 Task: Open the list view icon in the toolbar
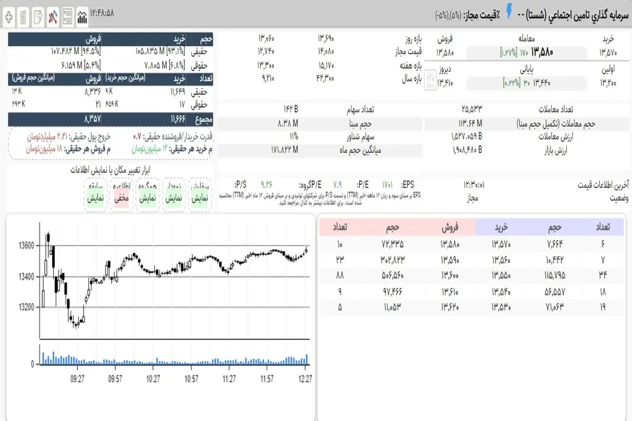click(68, 16)
